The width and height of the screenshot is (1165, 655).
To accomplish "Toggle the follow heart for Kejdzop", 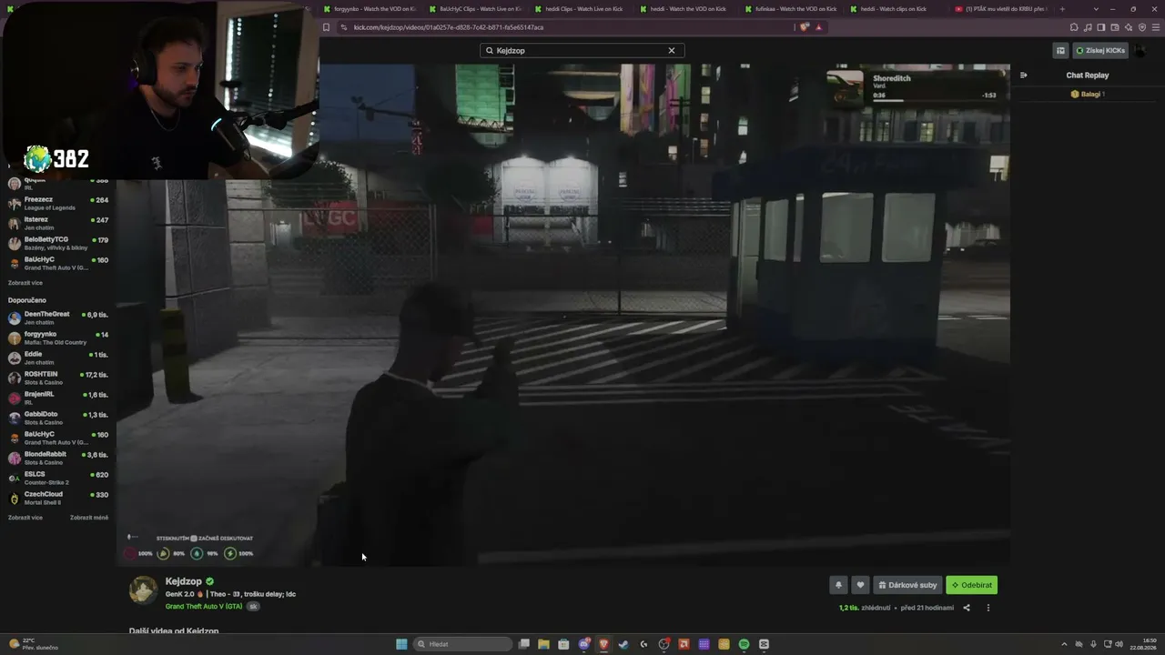I will [860, 585].
